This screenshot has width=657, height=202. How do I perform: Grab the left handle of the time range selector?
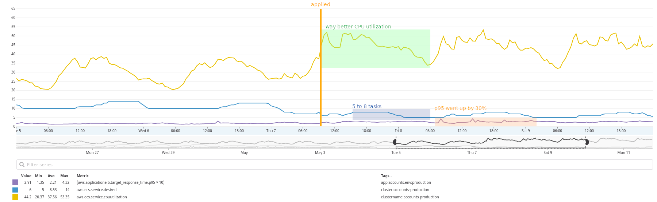pos(395,142)
